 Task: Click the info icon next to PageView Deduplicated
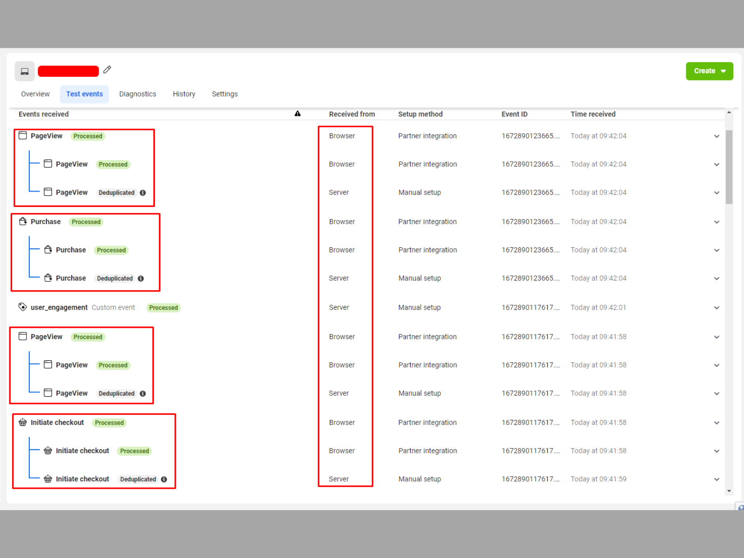click(x=143, y=193)
